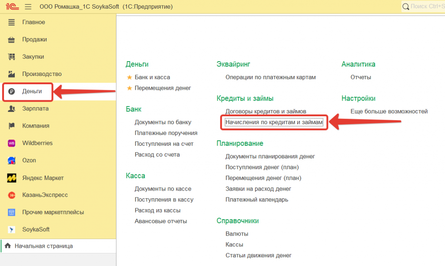Click the 1C logo icon

[x=11, y=7]
